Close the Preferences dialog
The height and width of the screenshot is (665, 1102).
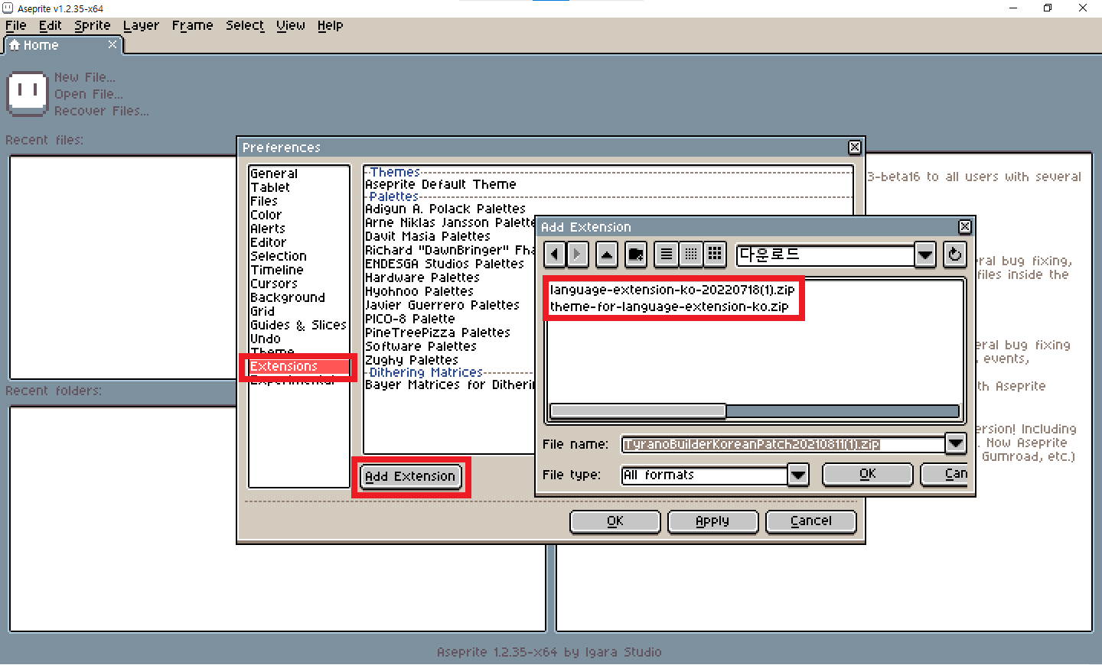[x=855, y=148]
